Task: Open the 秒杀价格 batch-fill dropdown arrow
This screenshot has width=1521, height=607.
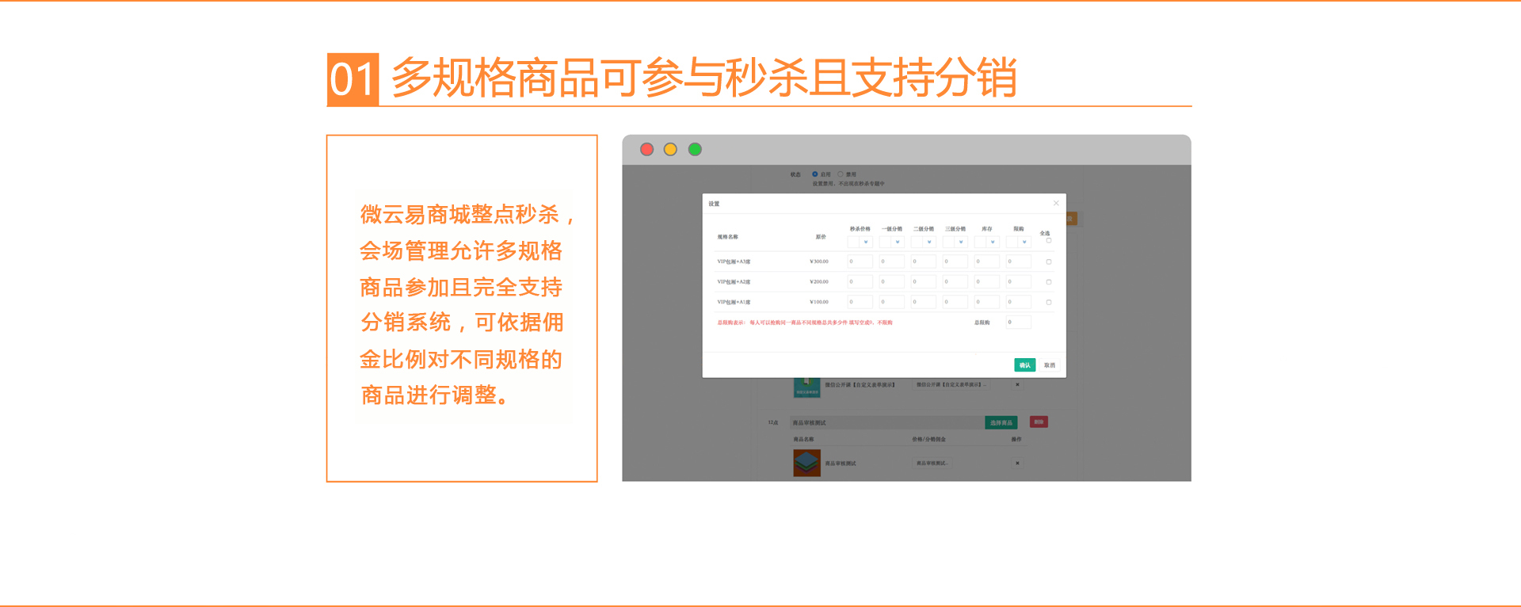Action: click(866, 242)
